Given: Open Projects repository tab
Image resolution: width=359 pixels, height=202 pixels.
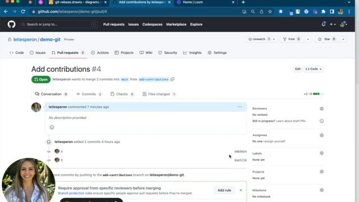Looking at the screenshot, I should pos(124,53).
